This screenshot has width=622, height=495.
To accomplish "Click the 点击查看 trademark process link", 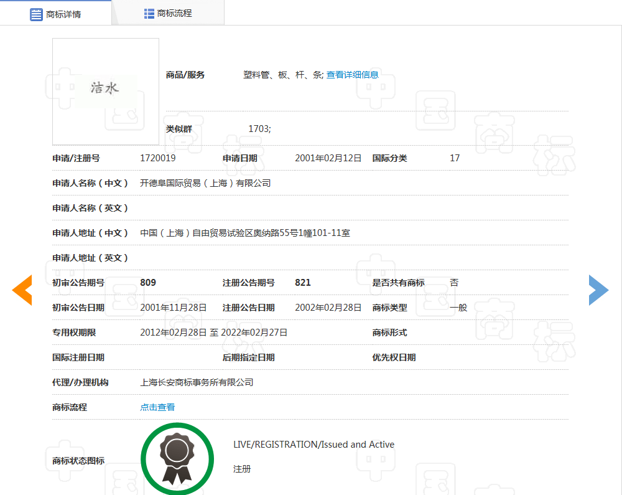I will [x=157, y=407].
